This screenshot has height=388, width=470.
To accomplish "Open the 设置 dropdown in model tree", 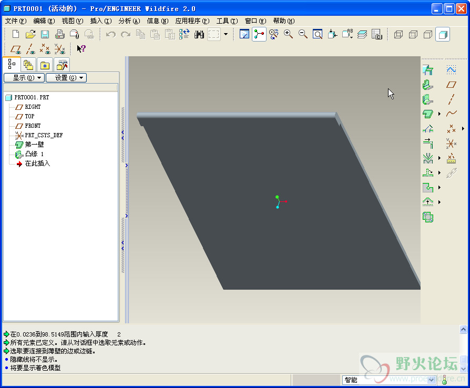I will (x=66, y=78).
